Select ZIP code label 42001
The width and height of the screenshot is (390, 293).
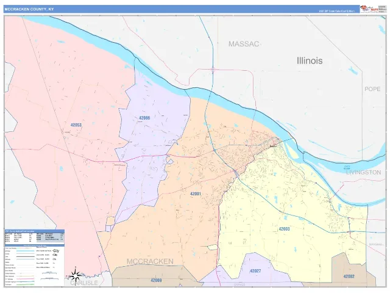(x=196, y=194)
